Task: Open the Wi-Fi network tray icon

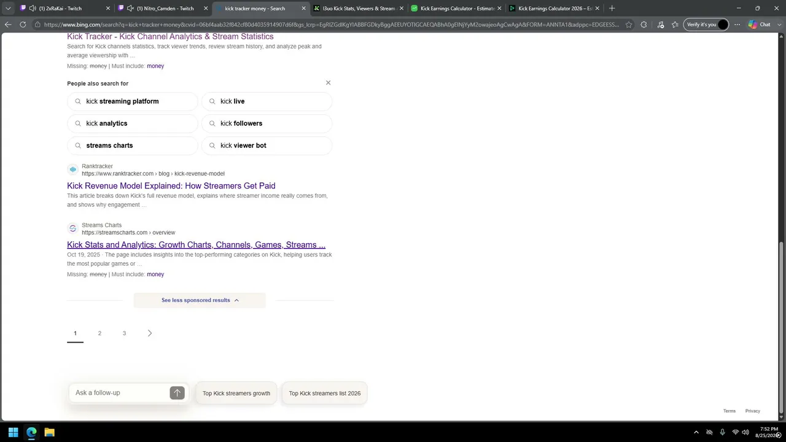Action: tap(735, 432)
